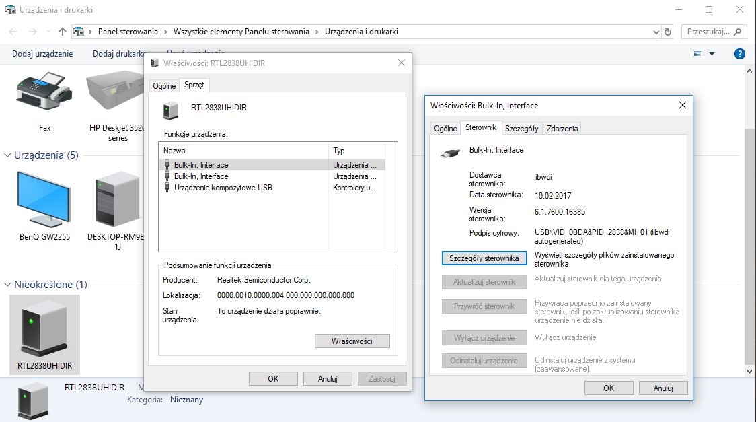
Task: Collapse the Nieokreślone (1) group
Action: pos(7,285)
